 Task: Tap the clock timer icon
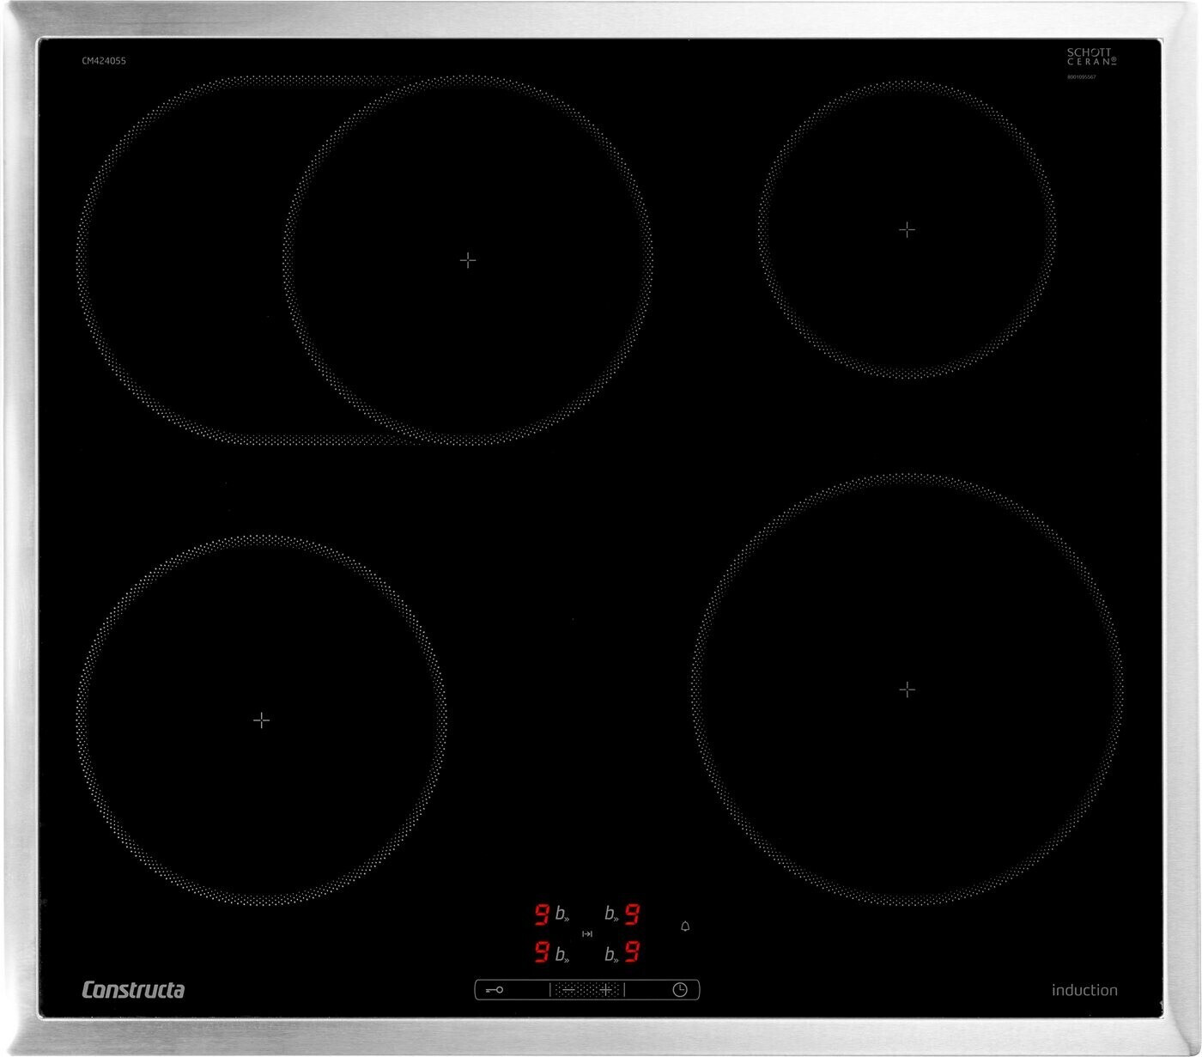[x=679, y=990]
